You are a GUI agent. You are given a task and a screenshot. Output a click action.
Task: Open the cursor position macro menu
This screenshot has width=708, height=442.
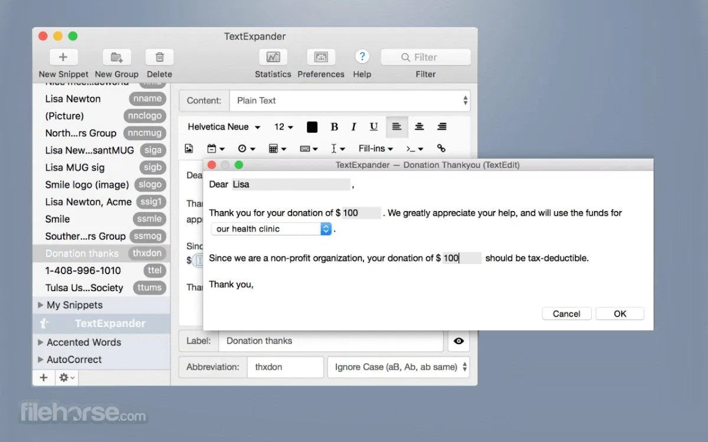pos(338,149)
